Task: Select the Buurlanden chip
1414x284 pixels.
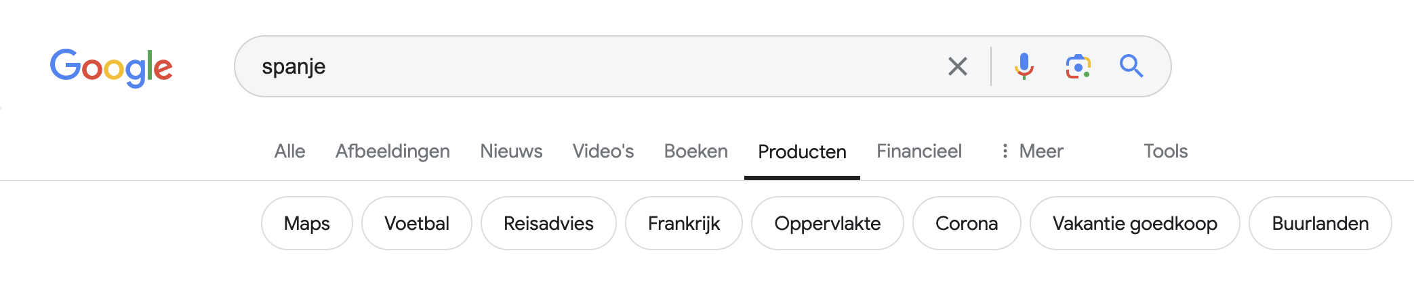Action: coord(1320,223)
